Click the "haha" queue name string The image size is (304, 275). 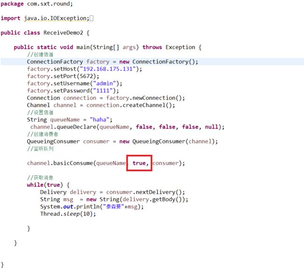[x=100, y=120]
